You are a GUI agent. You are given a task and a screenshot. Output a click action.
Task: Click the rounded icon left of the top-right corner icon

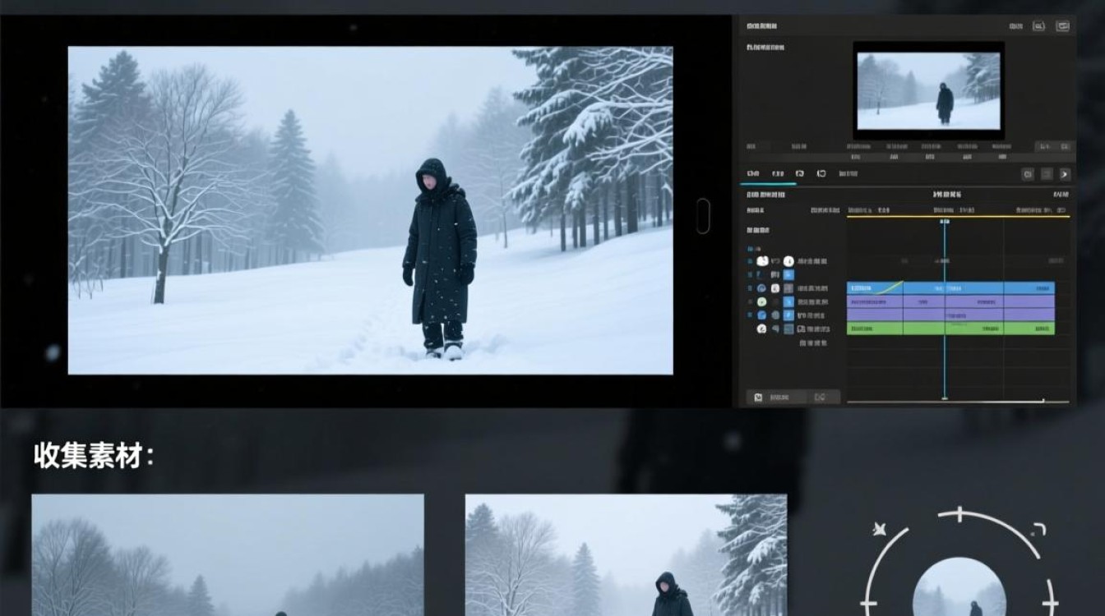tap(1038, 26)
